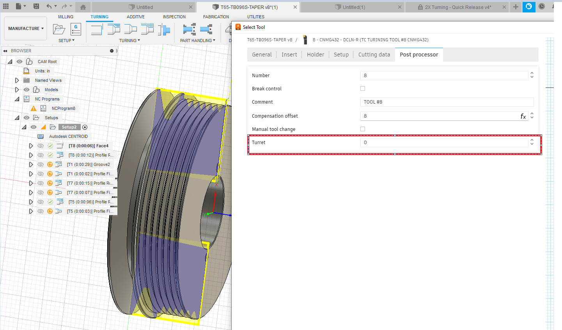Switch to the Cutting data tab
This screenshot has width=562, height=330.
(x=374, y=55)
